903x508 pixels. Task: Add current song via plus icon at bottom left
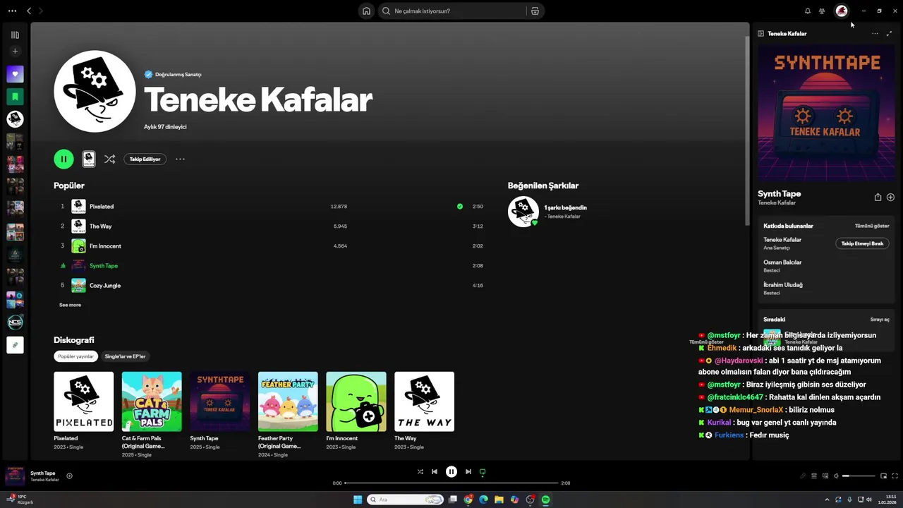(69, 476)
